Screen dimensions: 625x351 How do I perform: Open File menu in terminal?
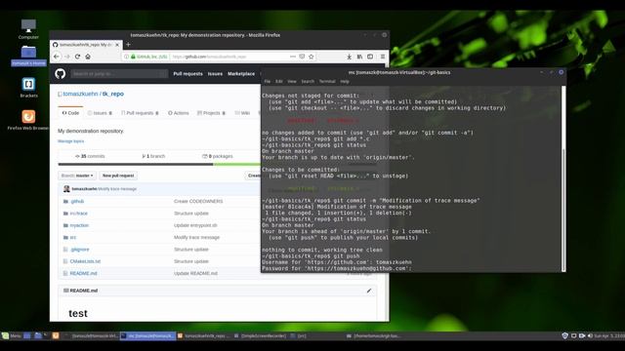(267, 82)
